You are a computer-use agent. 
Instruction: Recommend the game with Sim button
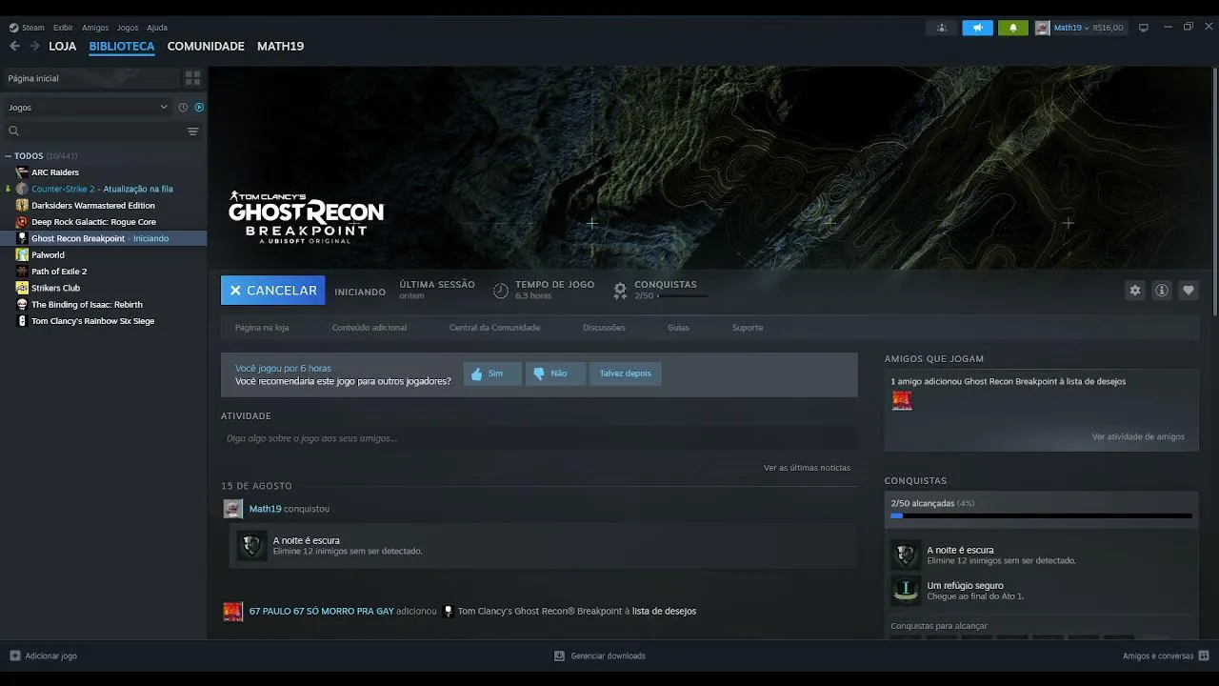(x=492, y=373)
